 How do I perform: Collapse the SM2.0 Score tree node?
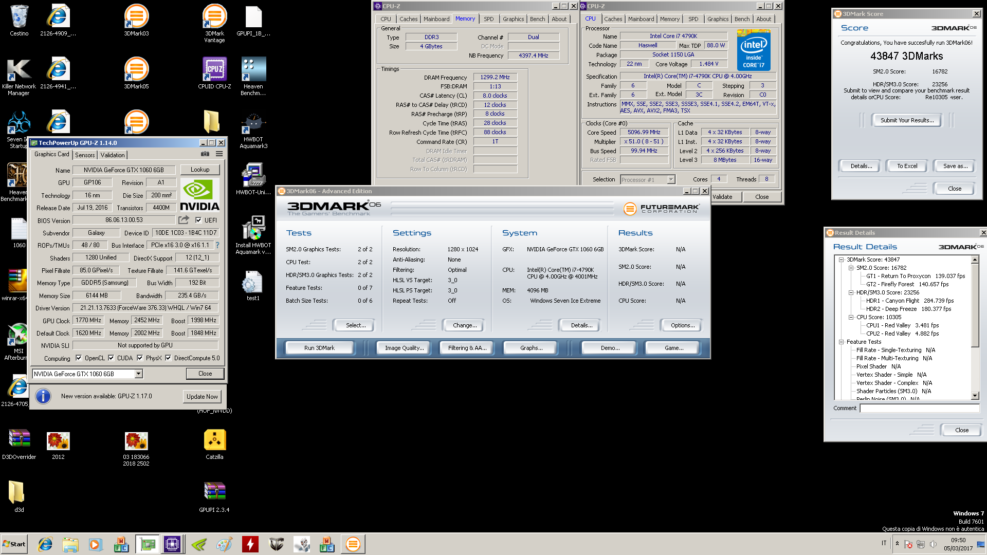851,268
